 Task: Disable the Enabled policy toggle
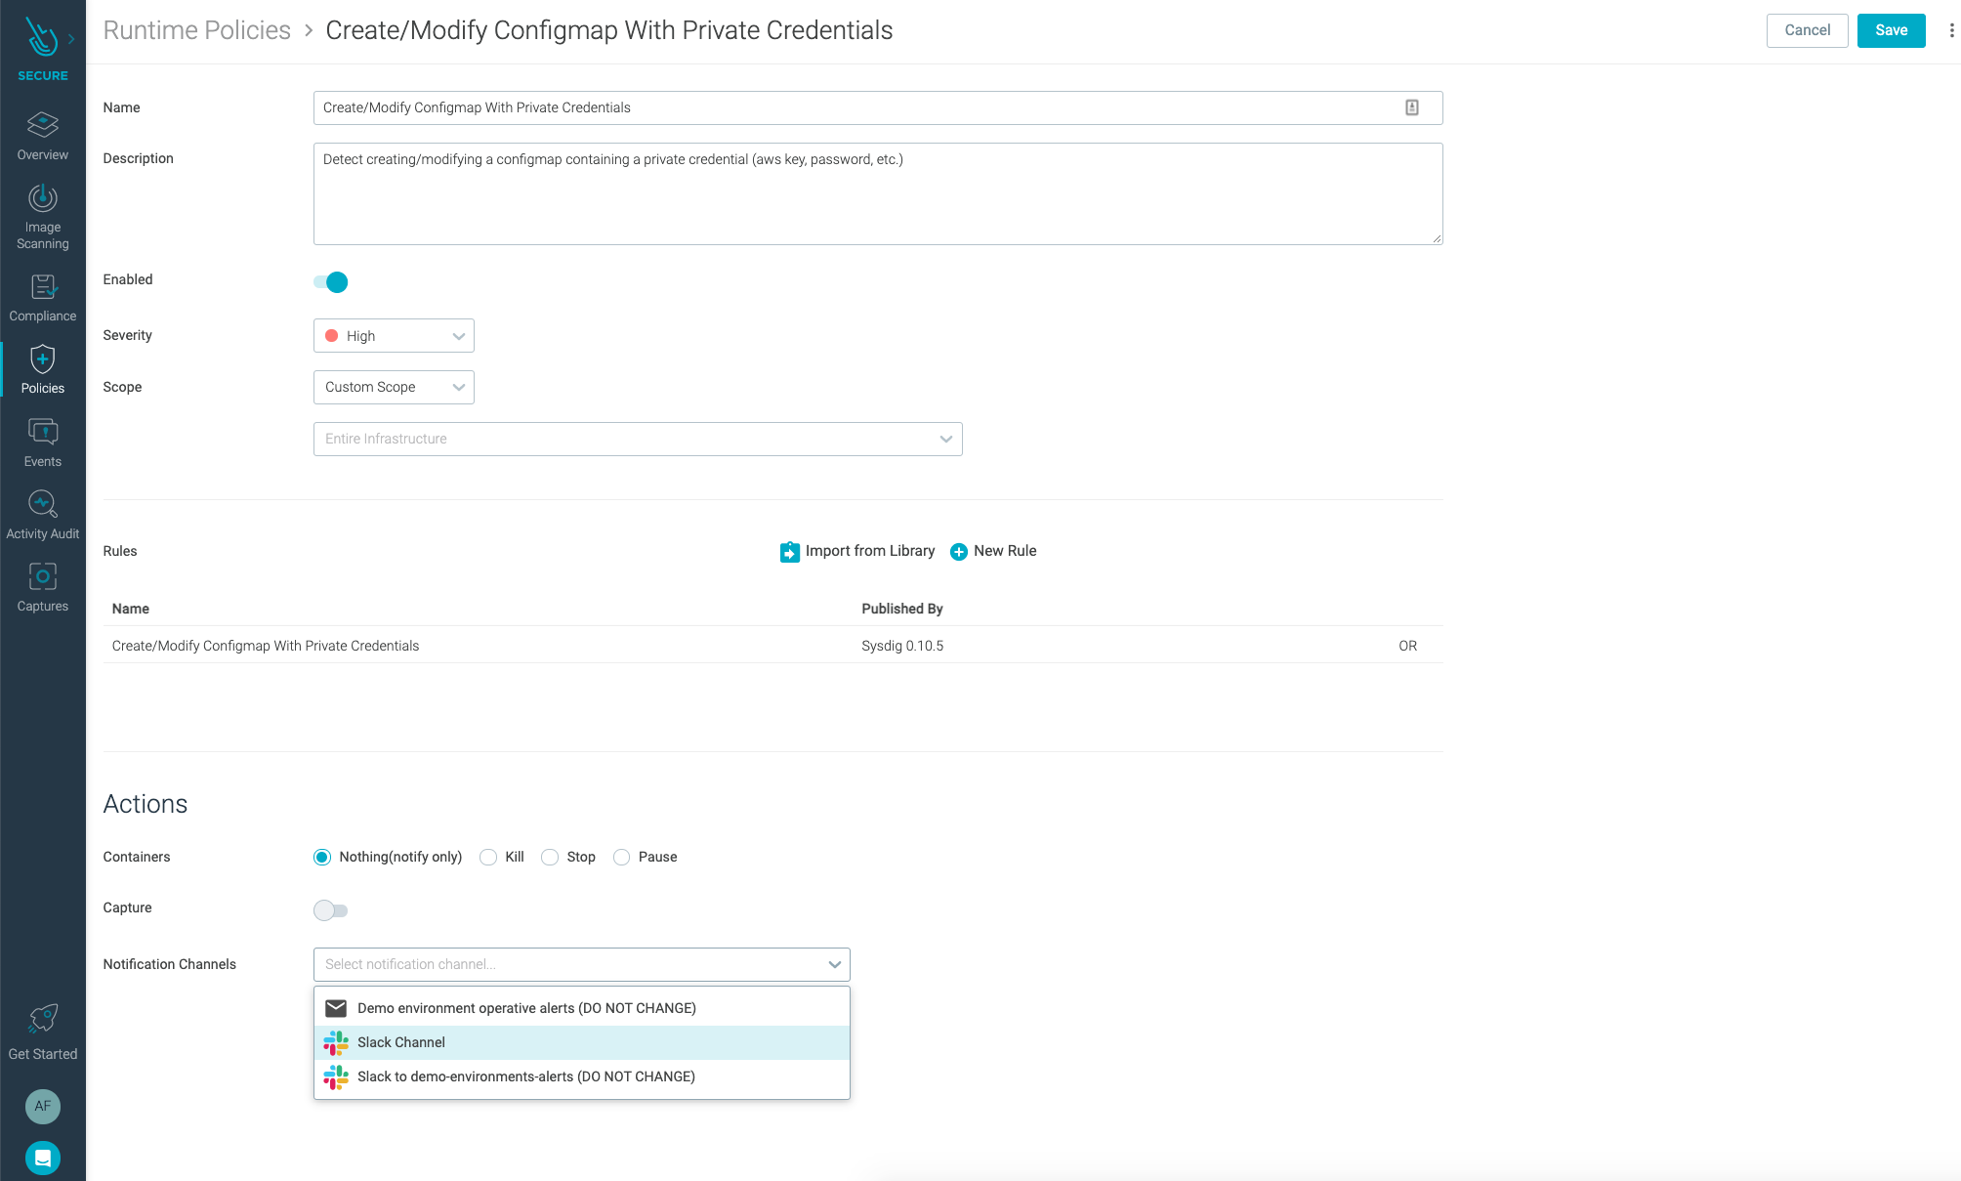(328, 282)
